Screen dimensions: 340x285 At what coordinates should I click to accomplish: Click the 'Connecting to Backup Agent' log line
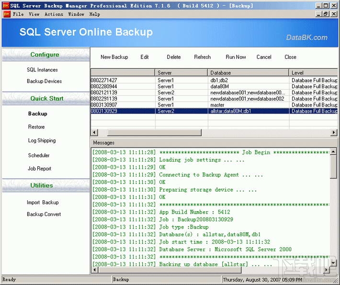(178, 175)
